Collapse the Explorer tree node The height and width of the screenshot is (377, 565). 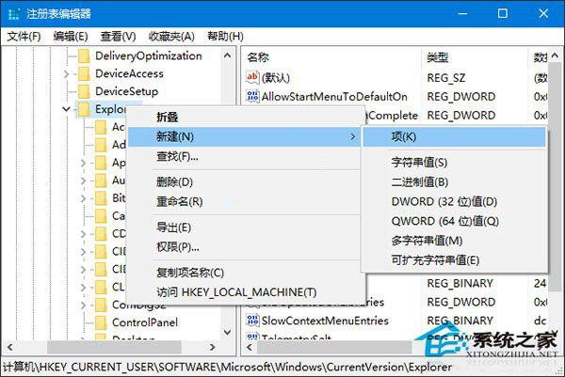66,109
